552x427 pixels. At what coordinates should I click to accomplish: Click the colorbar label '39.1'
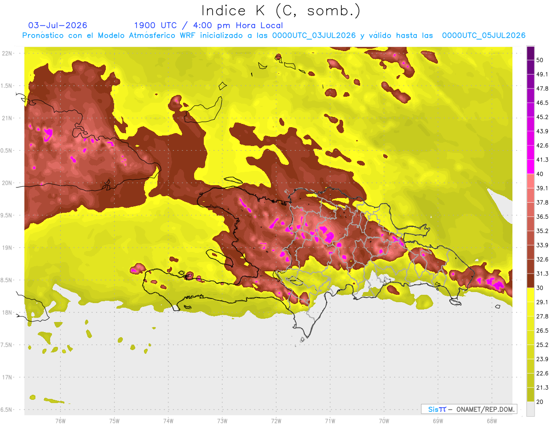[542, 188]
